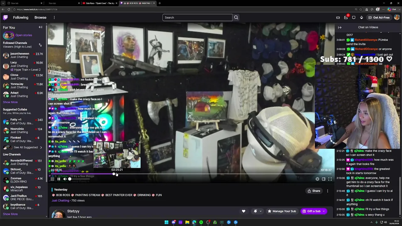The width and height of the screenshot is (402, 226).
Task: Enter fullscreen on the video player
Action: pos(330,179)
